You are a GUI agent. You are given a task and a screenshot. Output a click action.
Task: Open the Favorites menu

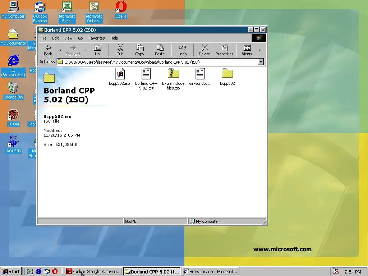tap(96, 38)
